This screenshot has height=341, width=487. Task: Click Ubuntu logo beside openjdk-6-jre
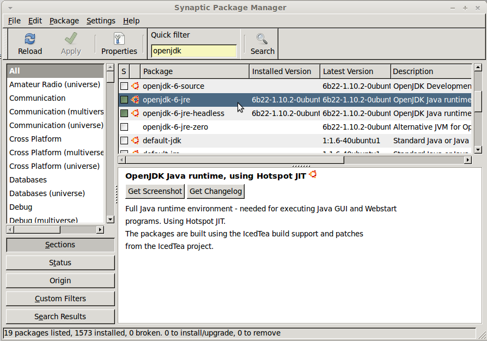(135, 100)
